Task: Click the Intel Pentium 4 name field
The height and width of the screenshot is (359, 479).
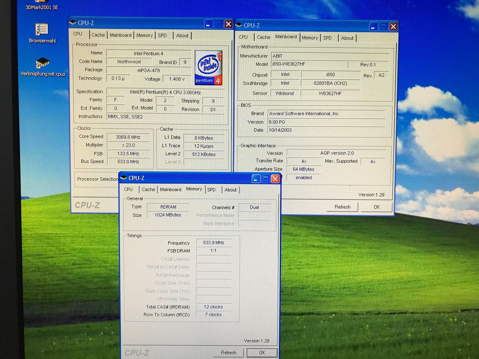Action: tap(148, 54)
